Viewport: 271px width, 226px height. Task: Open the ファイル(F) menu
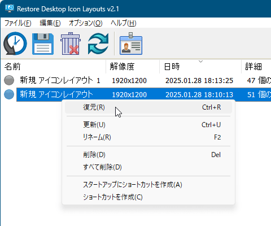pos(18,23)
